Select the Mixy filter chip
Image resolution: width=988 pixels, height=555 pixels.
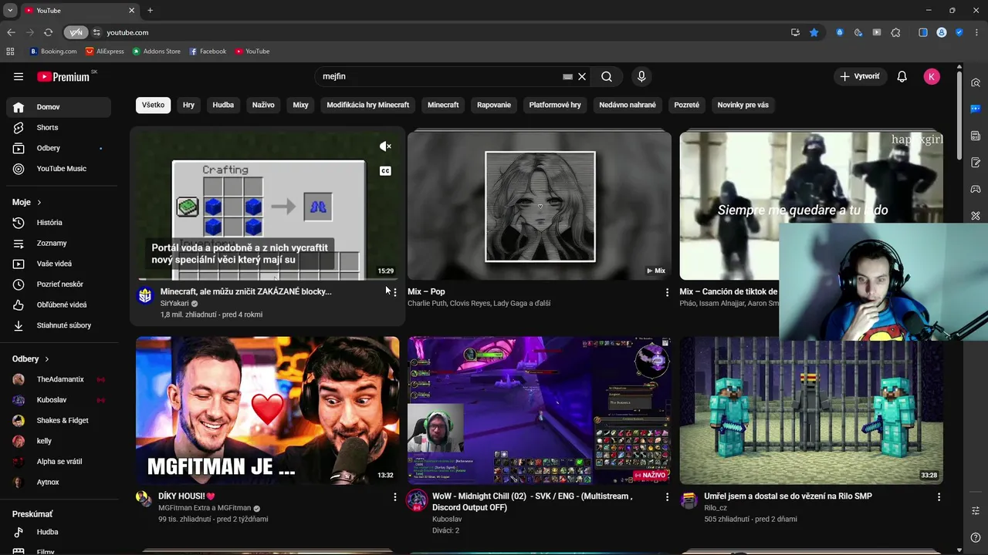pos(300,105)
